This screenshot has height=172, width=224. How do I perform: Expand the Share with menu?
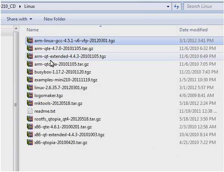click(x=19, y=19)
